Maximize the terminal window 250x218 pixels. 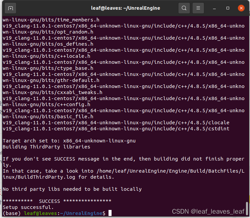coord(228,8)
